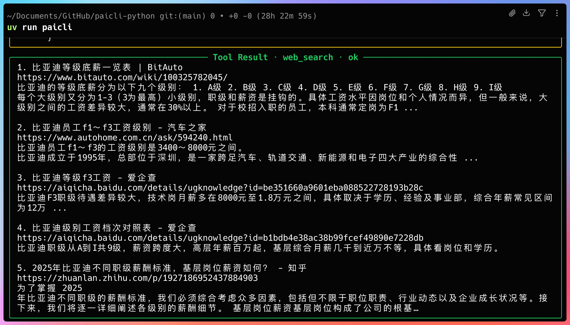Click the '+0 -0' git diff stats
The height and width of the screenshot is (325, 570).
(x=240, y=16)
